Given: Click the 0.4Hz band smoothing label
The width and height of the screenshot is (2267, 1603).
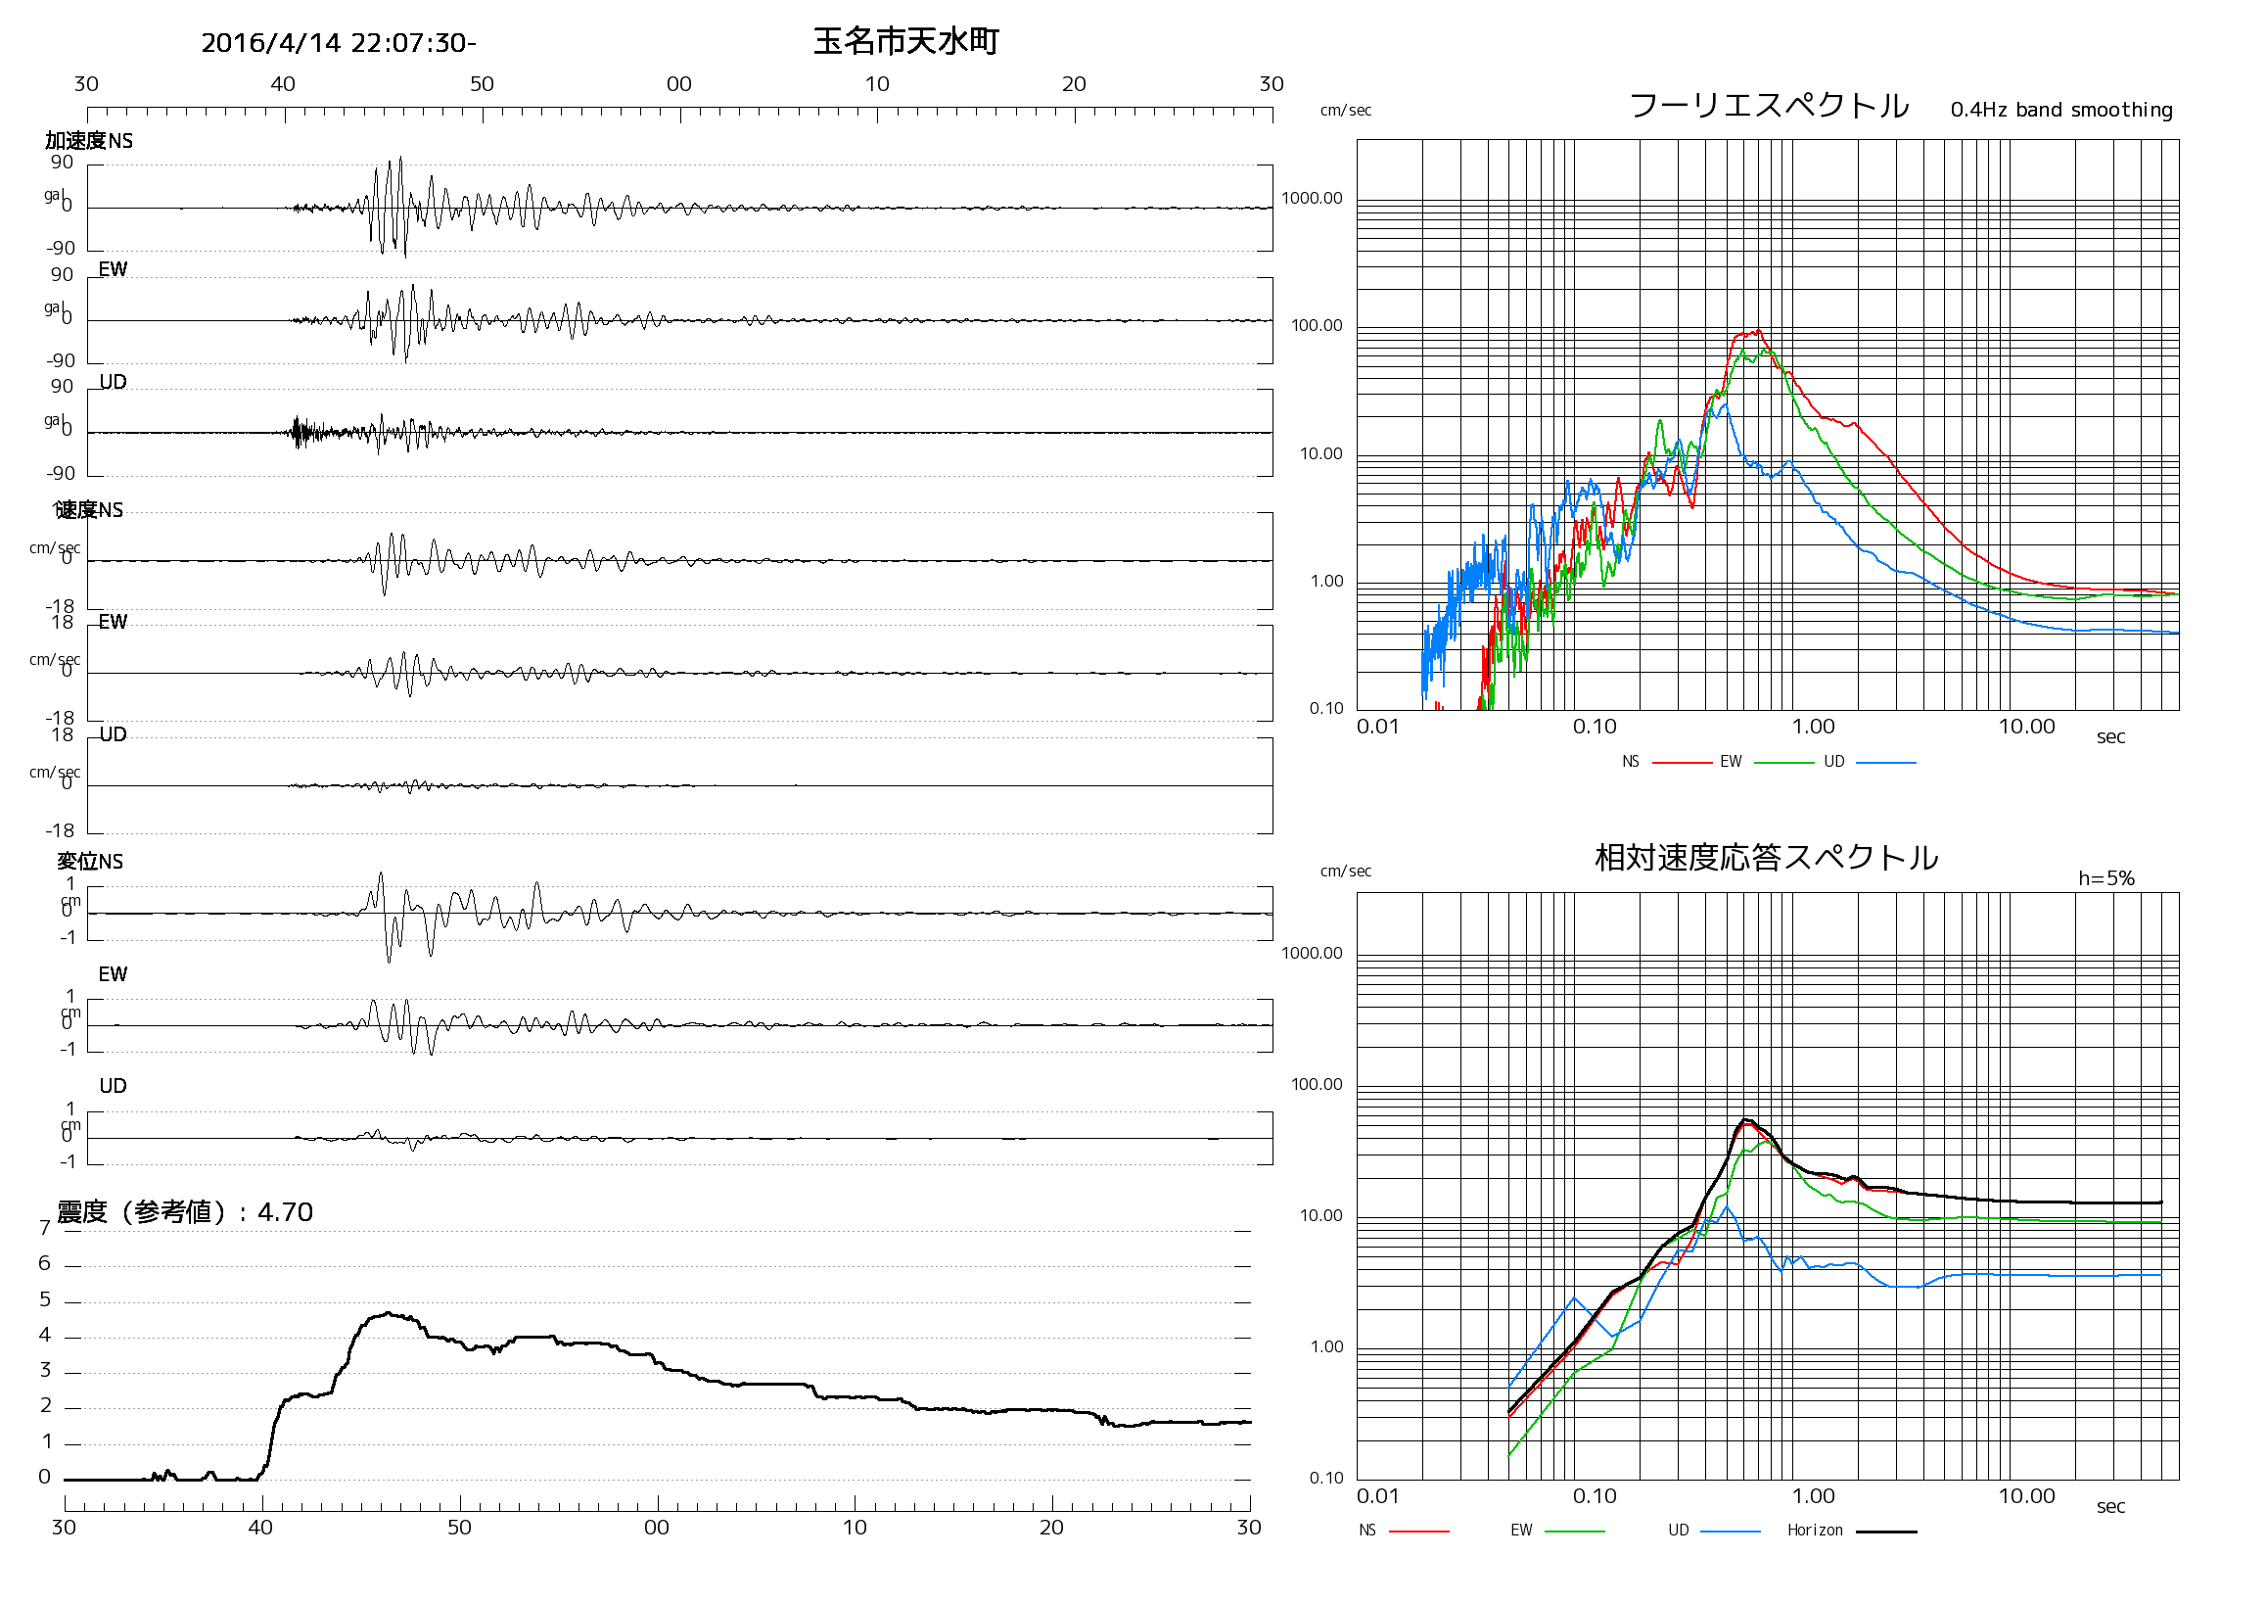Looking at the screenshot, I should pos(2061,110).
